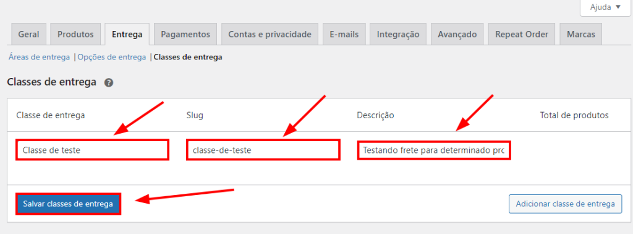Click the 'Classes de entrega' section heading
633x234 pixels.
tap(52, 82)
